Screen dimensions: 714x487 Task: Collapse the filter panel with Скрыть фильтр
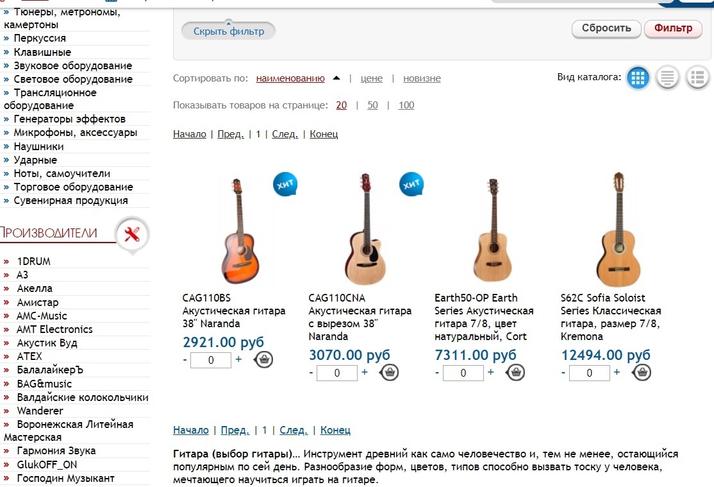(228, 31)
